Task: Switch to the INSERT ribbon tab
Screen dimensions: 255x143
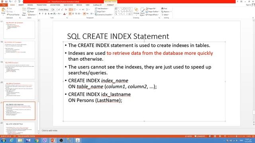Action: pyautogui.click(x=21, y=5)
